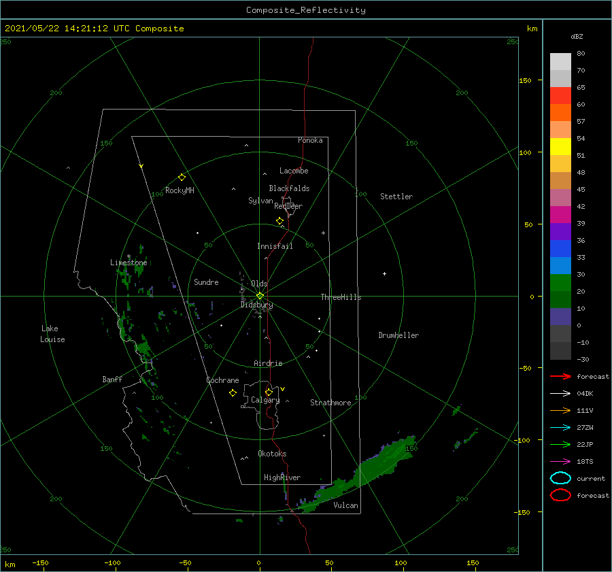This screenshot has height=572, width=612.
Task: Click the km unit label at top right
Action: (x=532, y=29)
